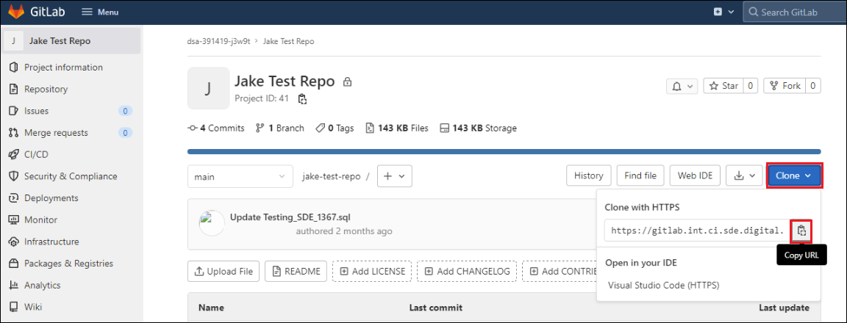The image size is (847, 323).
Task: Click the Monitor screen icon
Action: pyautogui.click(x=14, y=220)
